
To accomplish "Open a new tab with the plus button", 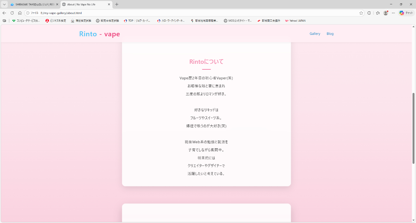I will pyautogui.click(x=117, y=4).
